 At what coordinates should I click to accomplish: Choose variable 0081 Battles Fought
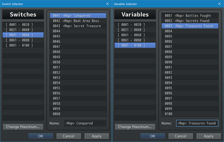(x=190, y=16)
